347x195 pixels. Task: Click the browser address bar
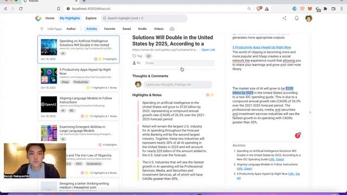point(155,9)
